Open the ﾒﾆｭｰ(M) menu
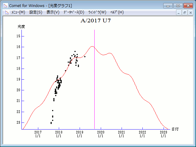 pyautogui.click(x=18, y=12)
